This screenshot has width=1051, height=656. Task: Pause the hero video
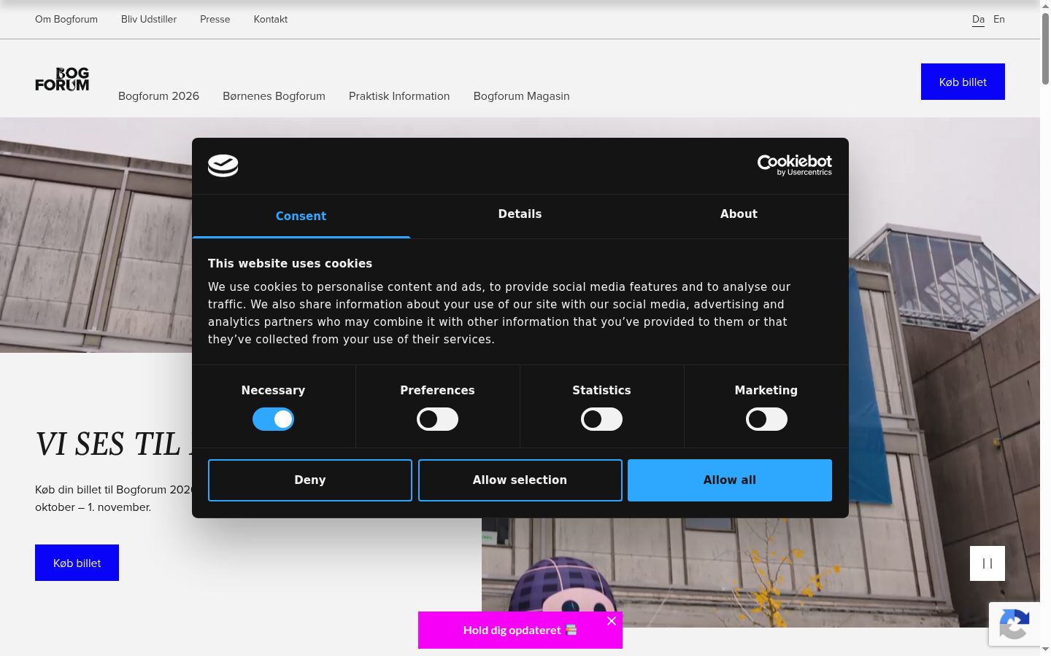[988, 563]
